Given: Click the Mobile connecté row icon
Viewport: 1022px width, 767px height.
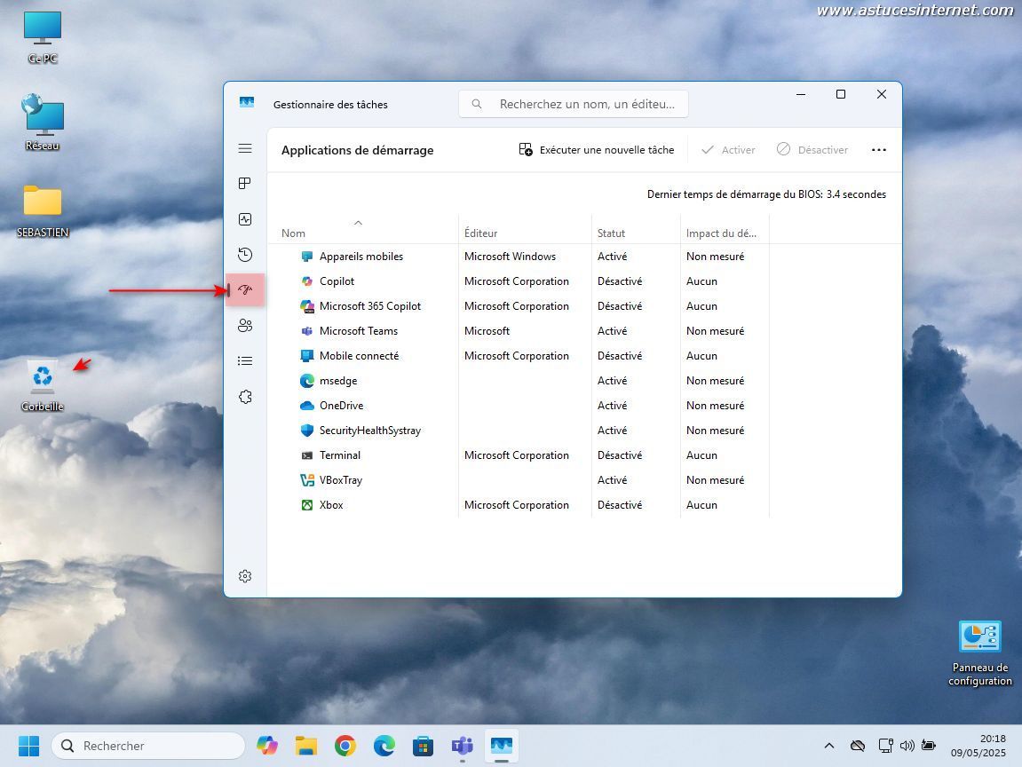Looking at the screenshot, I should coord(307,356).
